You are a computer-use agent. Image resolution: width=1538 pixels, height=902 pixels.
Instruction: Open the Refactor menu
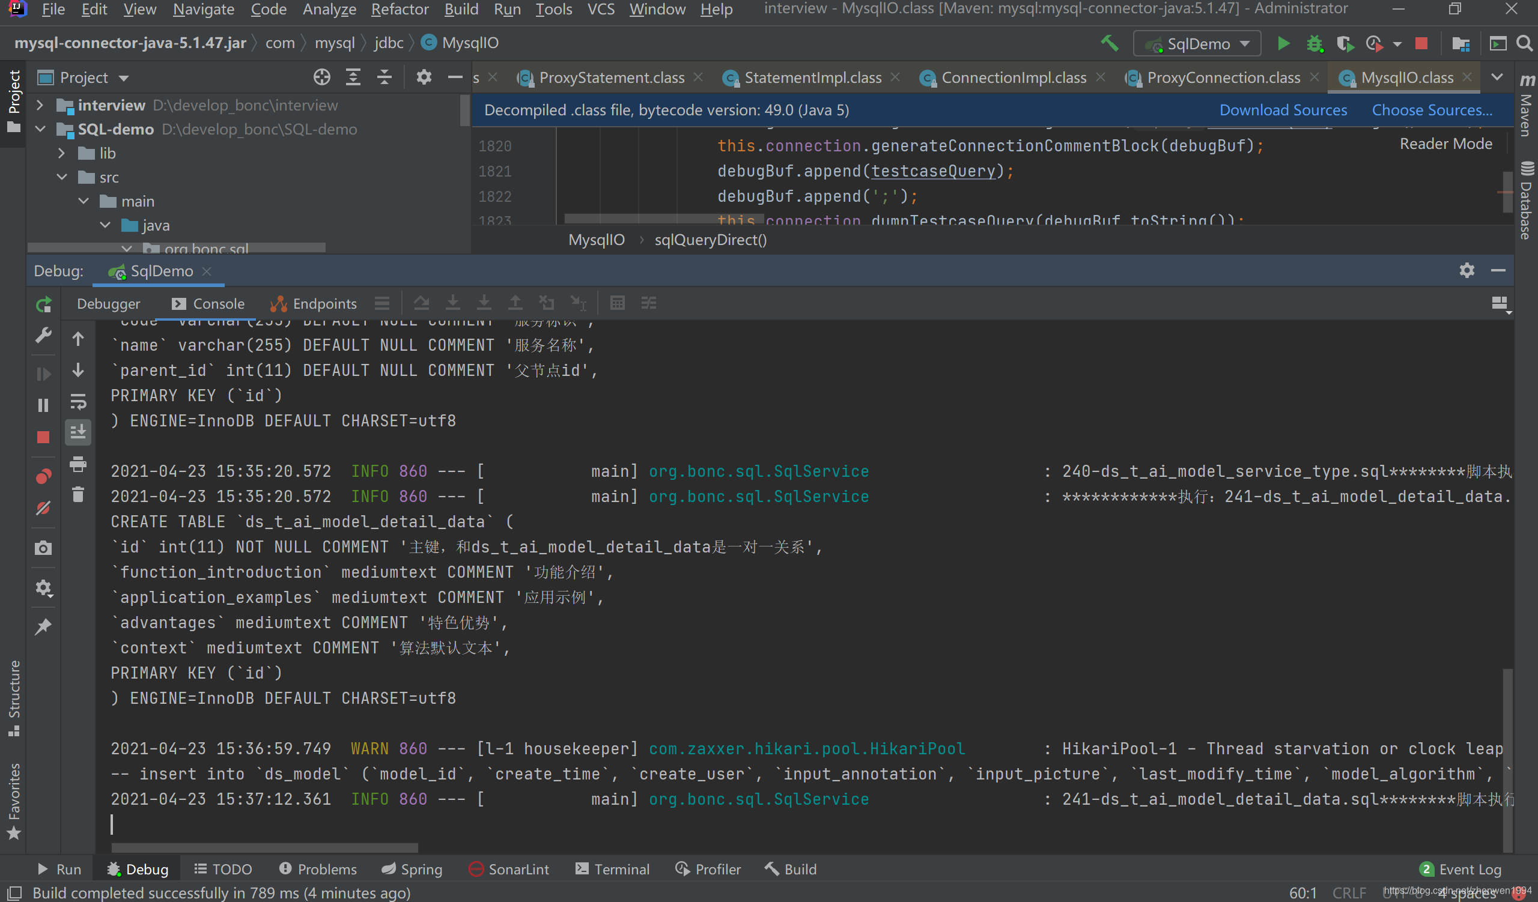(399, 9)
